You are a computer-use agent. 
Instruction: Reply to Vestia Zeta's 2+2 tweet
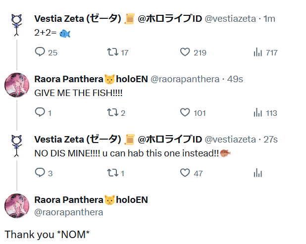[41, 52]
